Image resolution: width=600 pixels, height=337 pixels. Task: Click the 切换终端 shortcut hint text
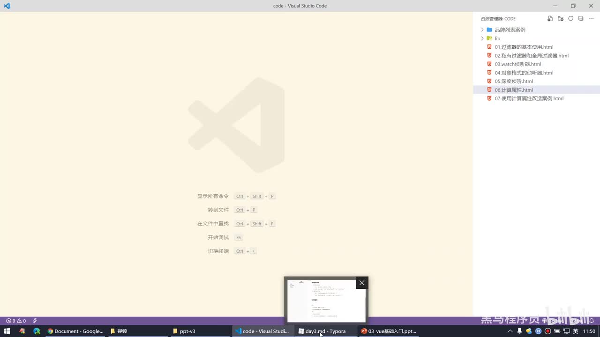tap(218, 251)
